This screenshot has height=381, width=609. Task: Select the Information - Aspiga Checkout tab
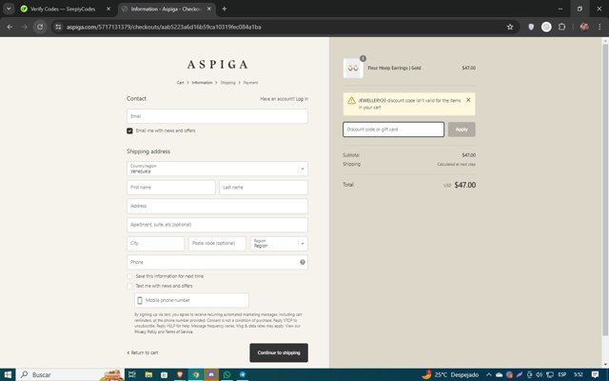[x=167, y=9]
